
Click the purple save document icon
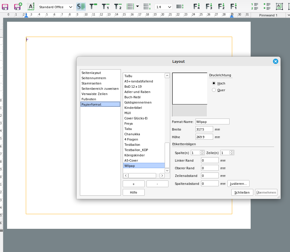[5, 6]
